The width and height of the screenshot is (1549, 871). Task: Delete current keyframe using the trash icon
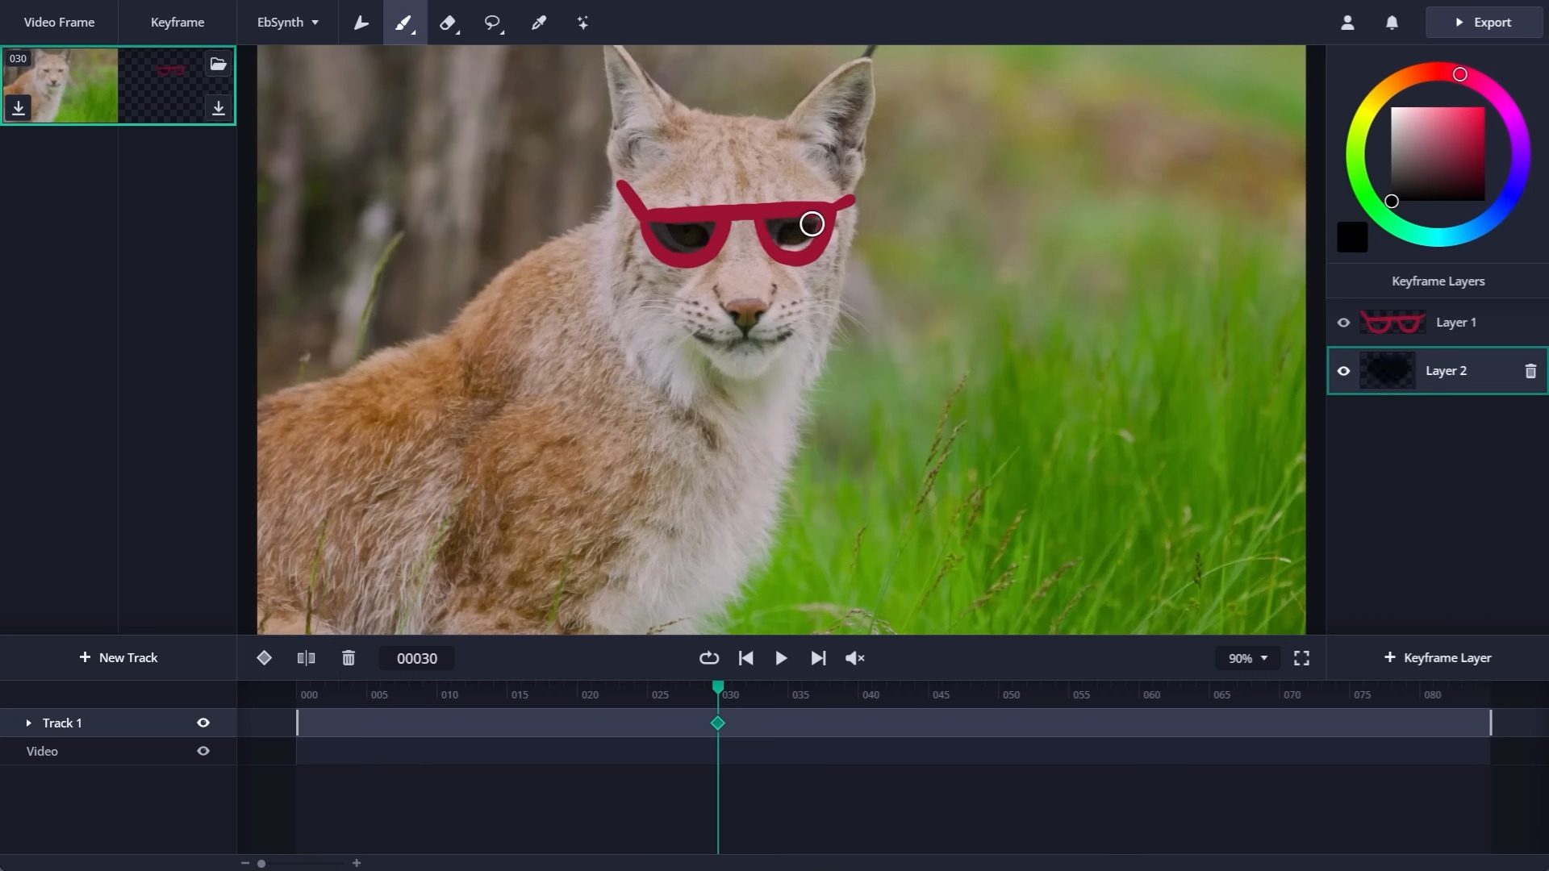(349, 658)
